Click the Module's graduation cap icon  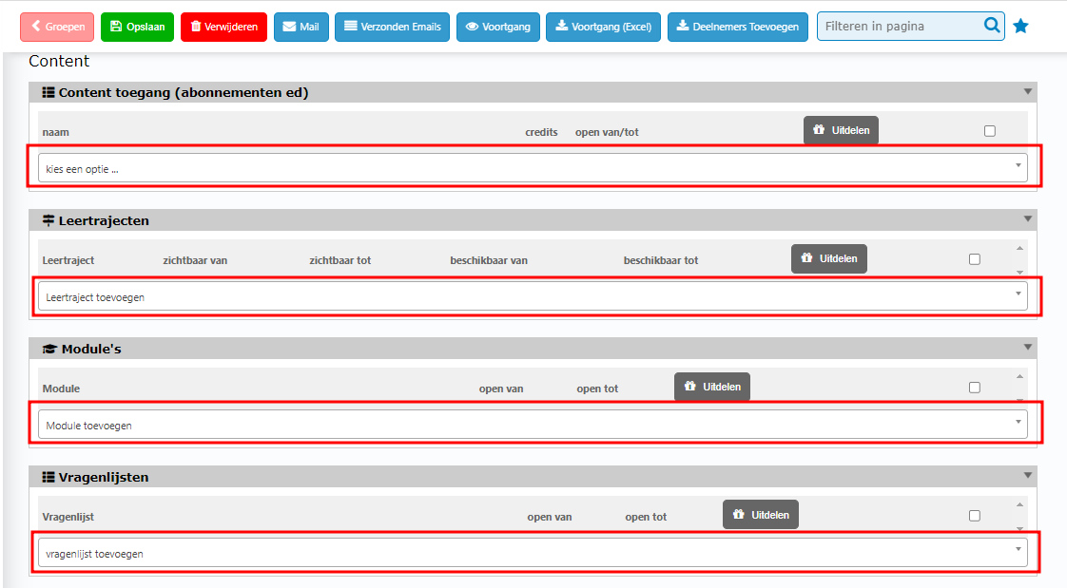click(x=49, y=349)
